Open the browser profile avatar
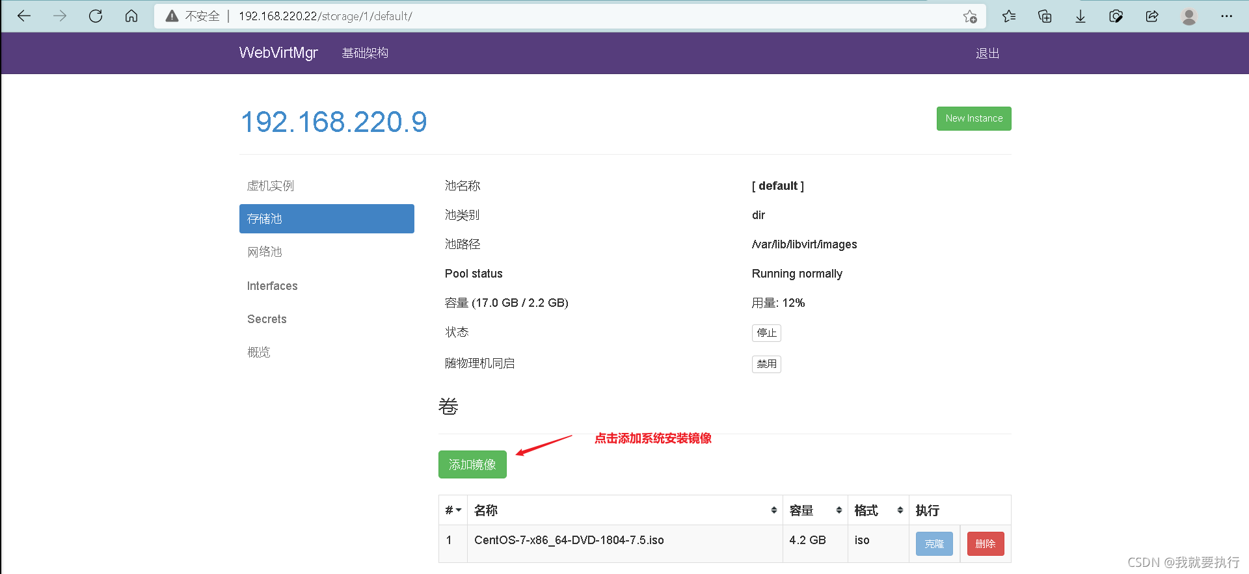Viewport: 1249px width, 574px height. [1189, 16]
